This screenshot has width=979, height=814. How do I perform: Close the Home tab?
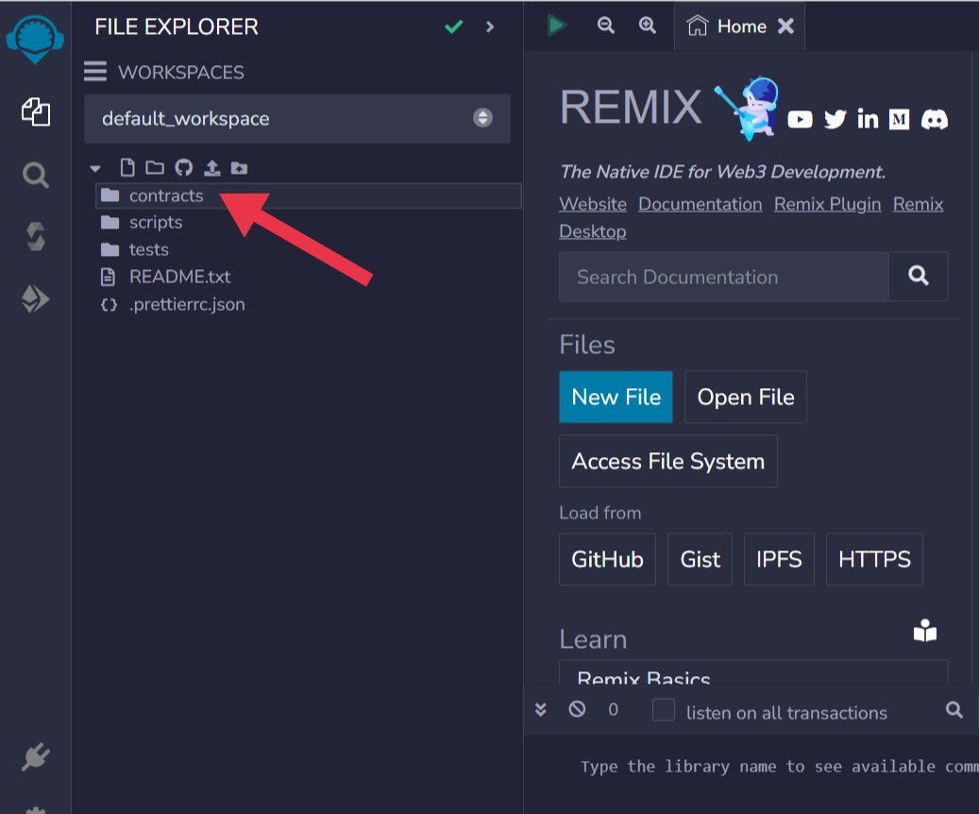click(x=785, y=25)
